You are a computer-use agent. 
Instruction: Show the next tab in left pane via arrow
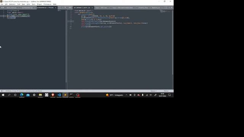point(3,8)
